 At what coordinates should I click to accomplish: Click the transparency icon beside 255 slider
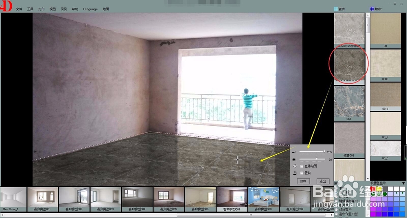coord(294,152)
